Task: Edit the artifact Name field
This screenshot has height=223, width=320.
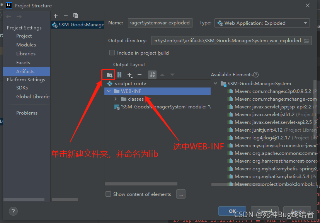Action: pyautogui.click(x=160, y=23)
